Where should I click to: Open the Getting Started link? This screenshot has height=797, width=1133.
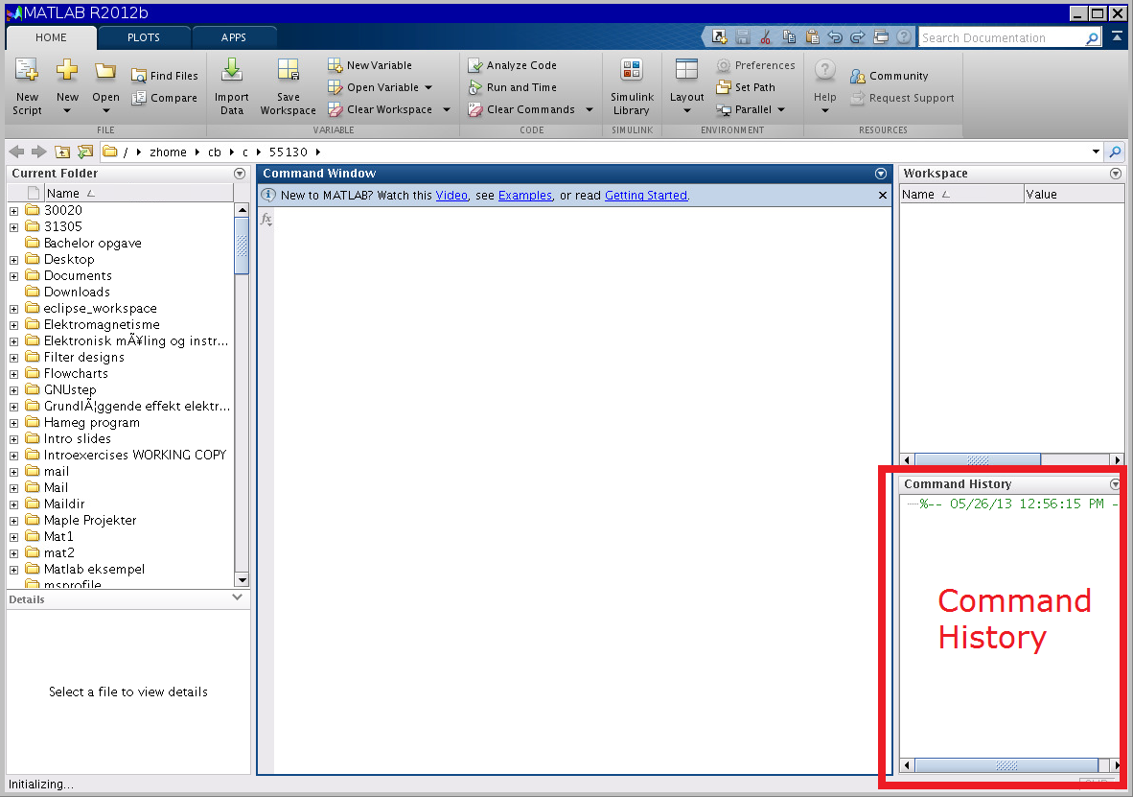pyautogui.click(x=646, y=196)
